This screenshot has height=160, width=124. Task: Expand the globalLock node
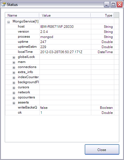14,57
